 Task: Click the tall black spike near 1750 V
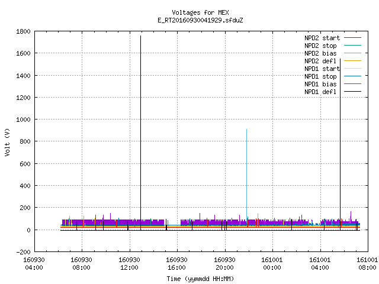coord(141,133)
